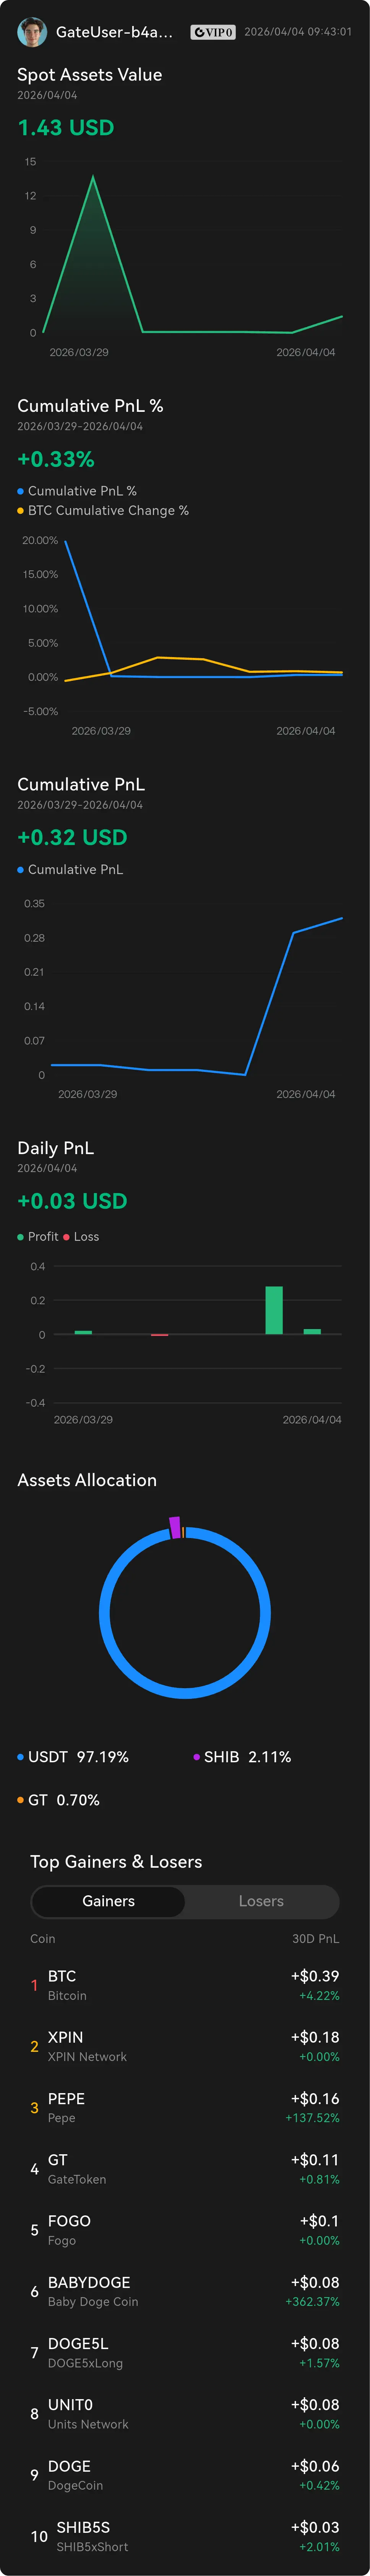370x2576 pixels.
Task: Click the yellow BTC Cumulative Change legend dot
Action: click(x=20, y=511)
